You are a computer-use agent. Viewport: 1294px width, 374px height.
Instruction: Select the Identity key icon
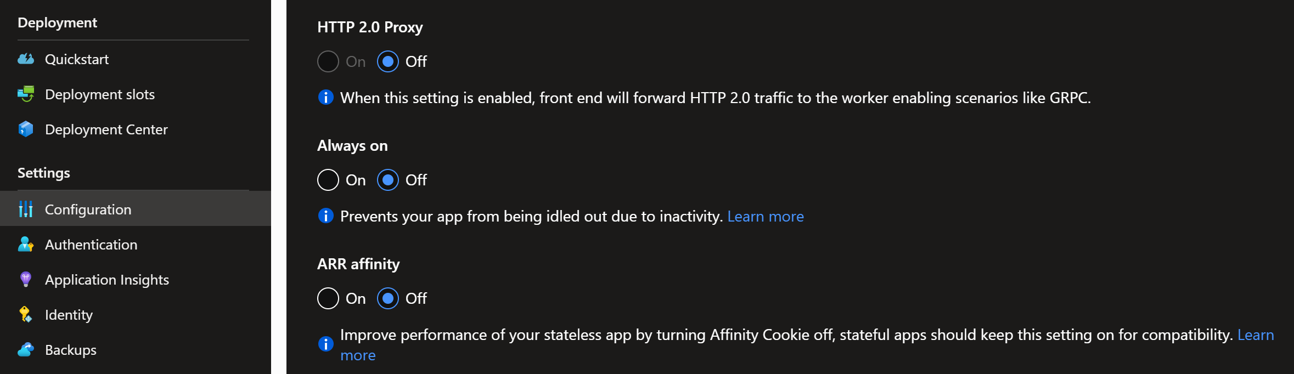point(26,314)
